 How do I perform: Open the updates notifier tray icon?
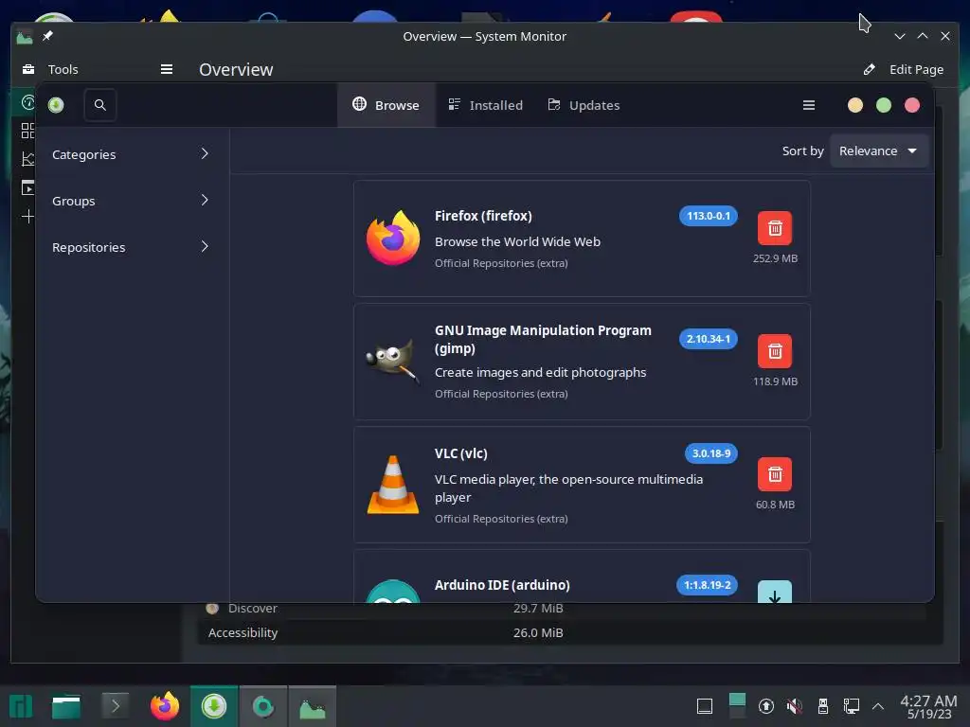(765, 706)
